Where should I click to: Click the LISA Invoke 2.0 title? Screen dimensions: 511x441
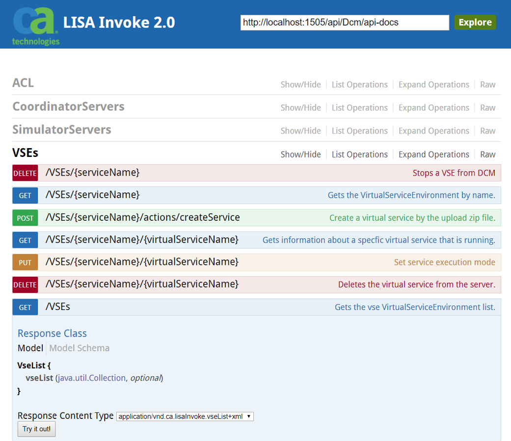click(x=119, y=23)
